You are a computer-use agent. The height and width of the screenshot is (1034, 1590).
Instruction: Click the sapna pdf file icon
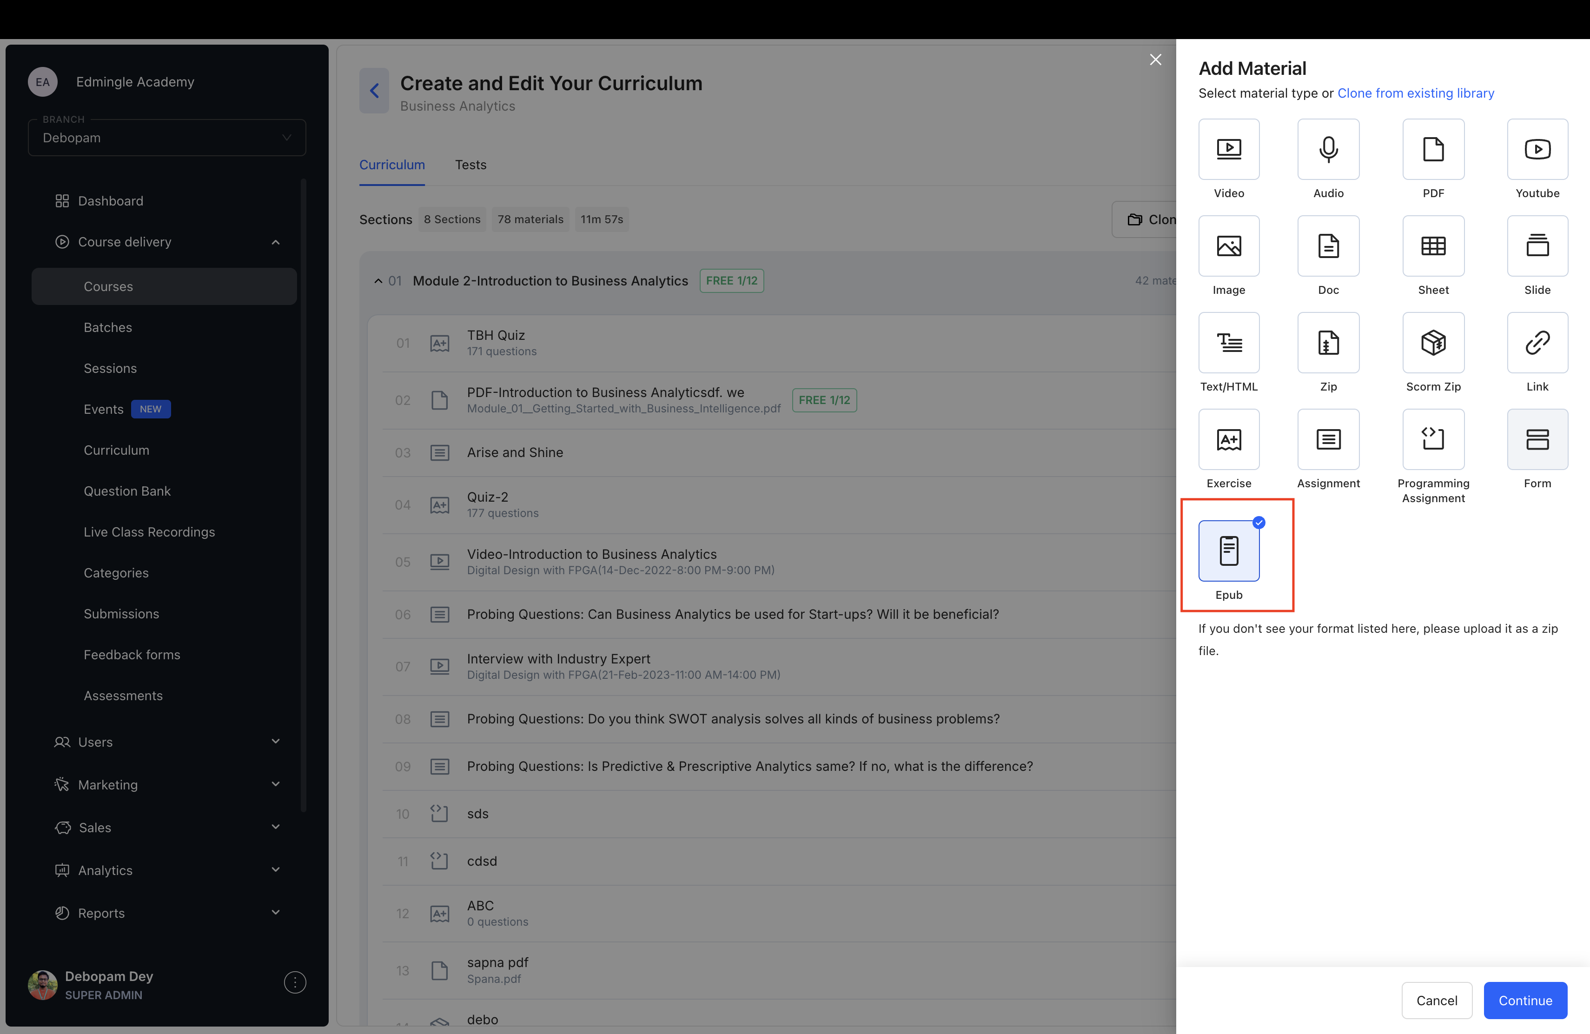click(x=439, y=971)
